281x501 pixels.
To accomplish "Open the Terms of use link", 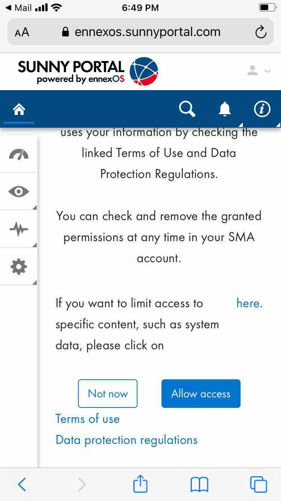I will pyautogui.click(x=87, y=419).
